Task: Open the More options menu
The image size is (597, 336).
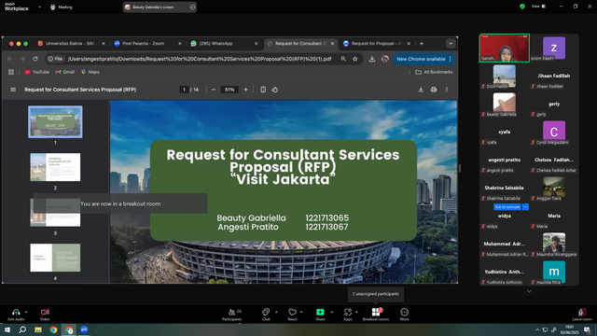Action: [404, 315]
